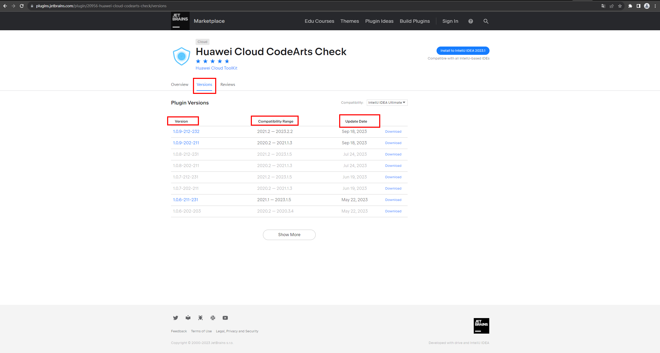This screenshot has height=353, width=660.
Task: Switch to the Reviews tab
Action: [228, 85]
